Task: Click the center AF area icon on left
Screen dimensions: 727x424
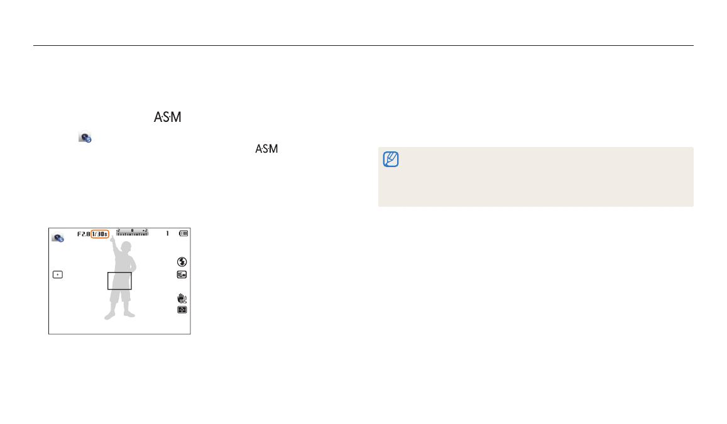Action: [58, 275]
